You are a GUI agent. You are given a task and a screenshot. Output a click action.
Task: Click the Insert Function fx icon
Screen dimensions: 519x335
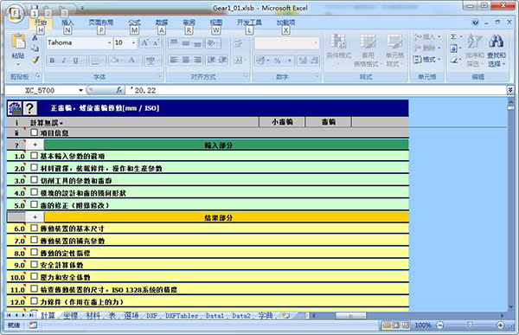point(119,90)
